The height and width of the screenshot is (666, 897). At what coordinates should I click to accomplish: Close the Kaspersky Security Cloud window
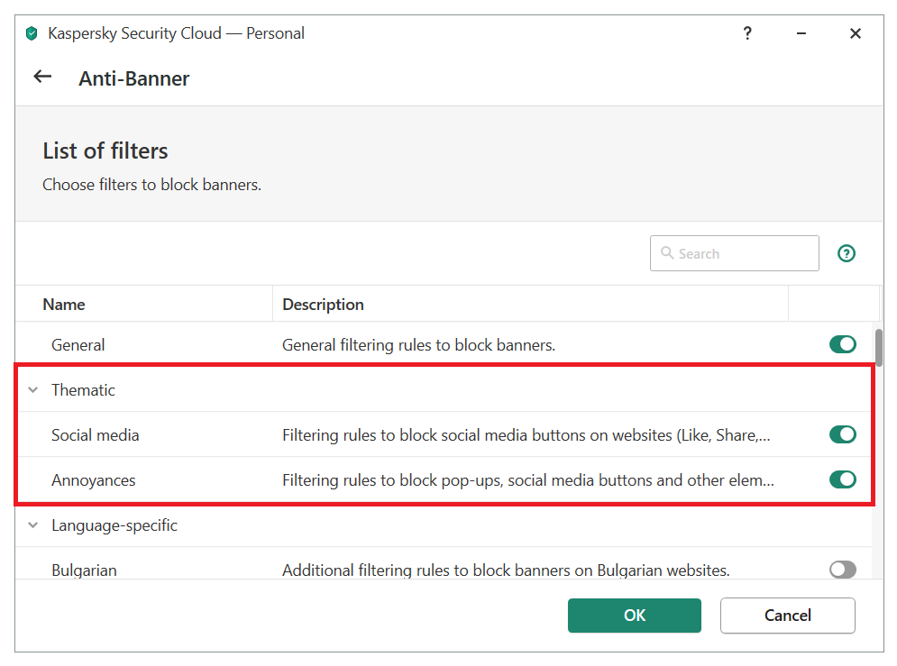(x=856, y=33)
